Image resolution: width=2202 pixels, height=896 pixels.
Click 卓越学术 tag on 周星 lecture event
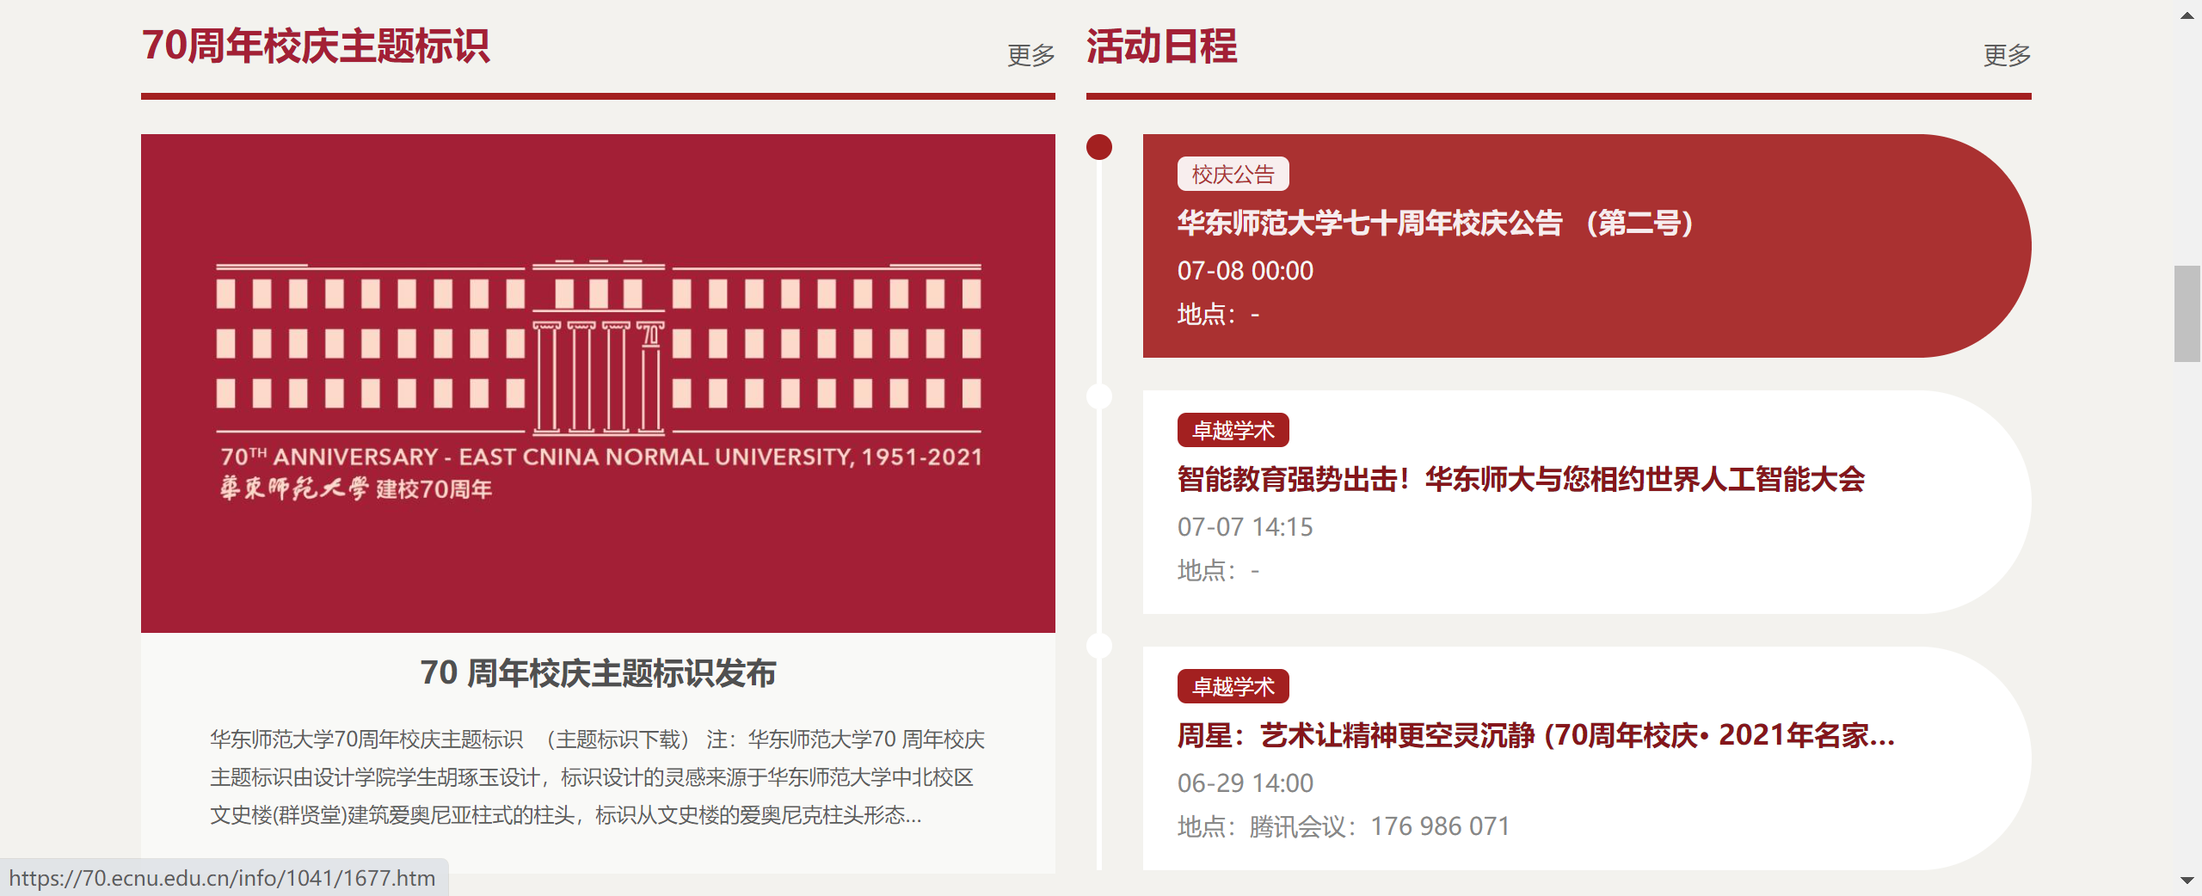(1232, 687)
